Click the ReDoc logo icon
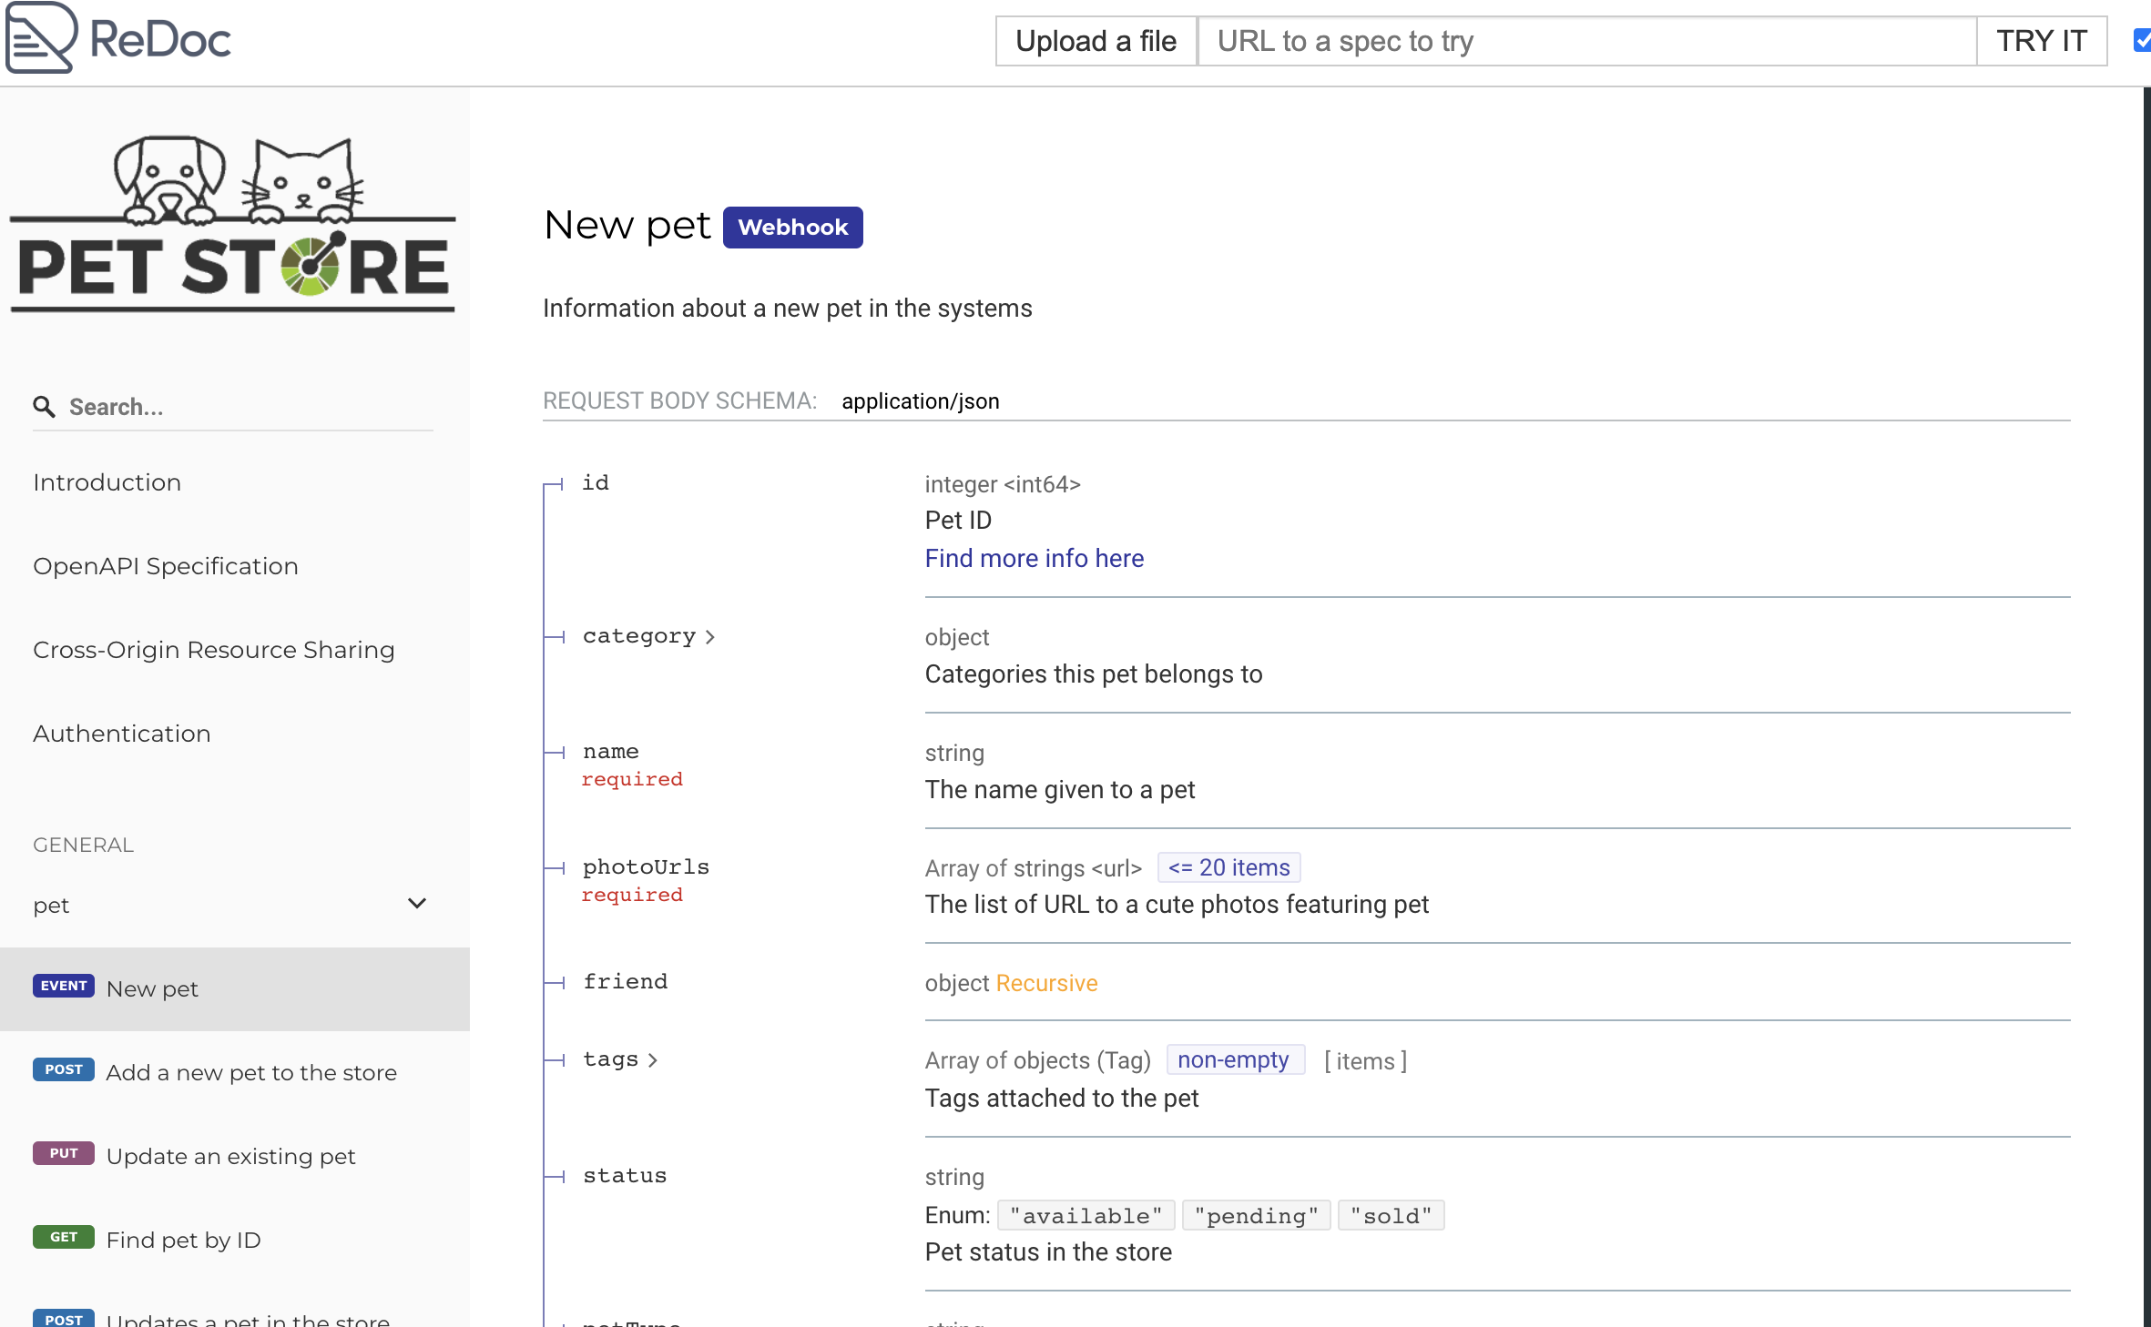Screen dimensions: 2151x1327 [41, 38]
